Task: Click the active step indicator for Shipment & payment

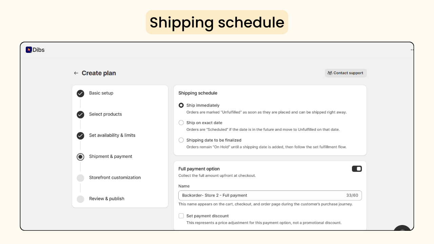Action: click(x=80, y=157)
